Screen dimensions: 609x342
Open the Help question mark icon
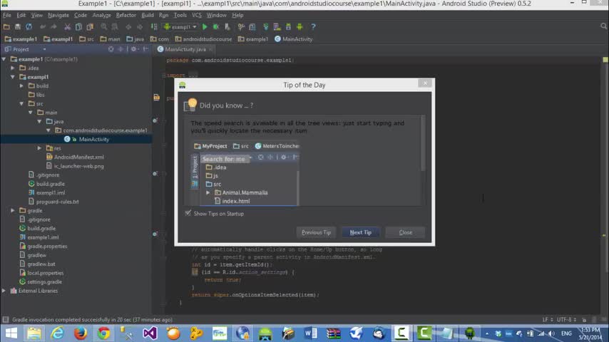313,27
